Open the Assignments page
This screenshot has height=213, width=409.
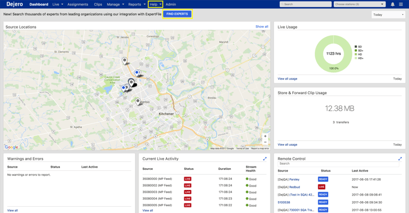coord(78,4)
